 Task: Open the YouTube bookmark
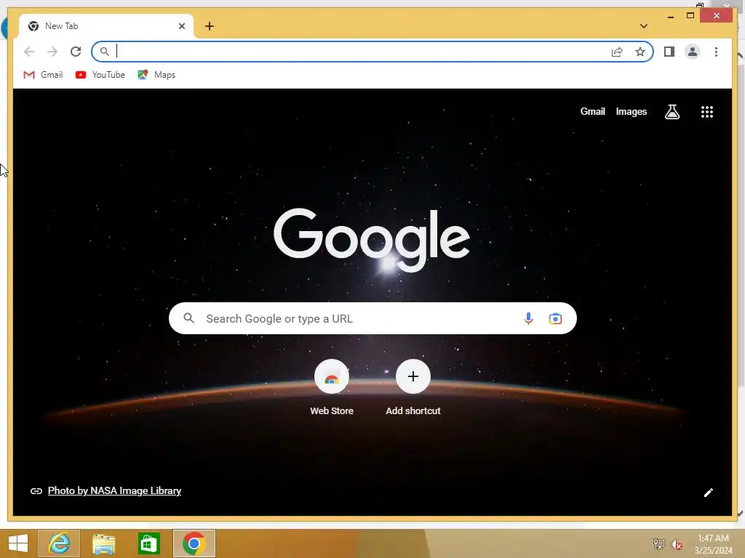click(100, 75)
